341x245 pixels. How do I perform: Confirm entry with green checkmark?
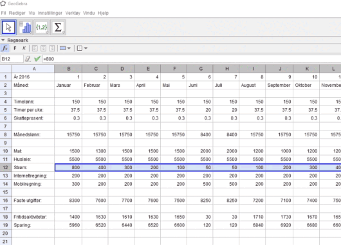[37, 59]
